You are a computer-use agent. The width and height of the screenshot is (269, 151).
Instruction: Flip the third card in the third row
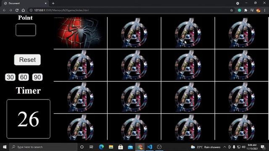[x=188, y=97]
